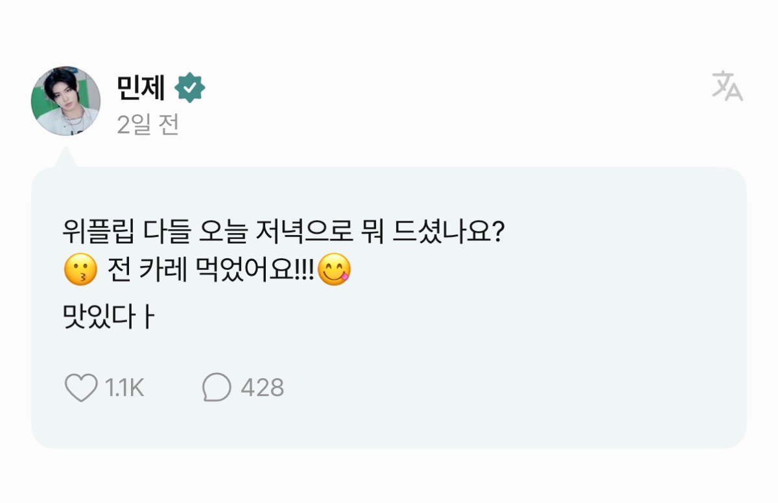Screen dimensions: 778x503
Task: Click the 1.1K like count
Action: click(124, 388)
